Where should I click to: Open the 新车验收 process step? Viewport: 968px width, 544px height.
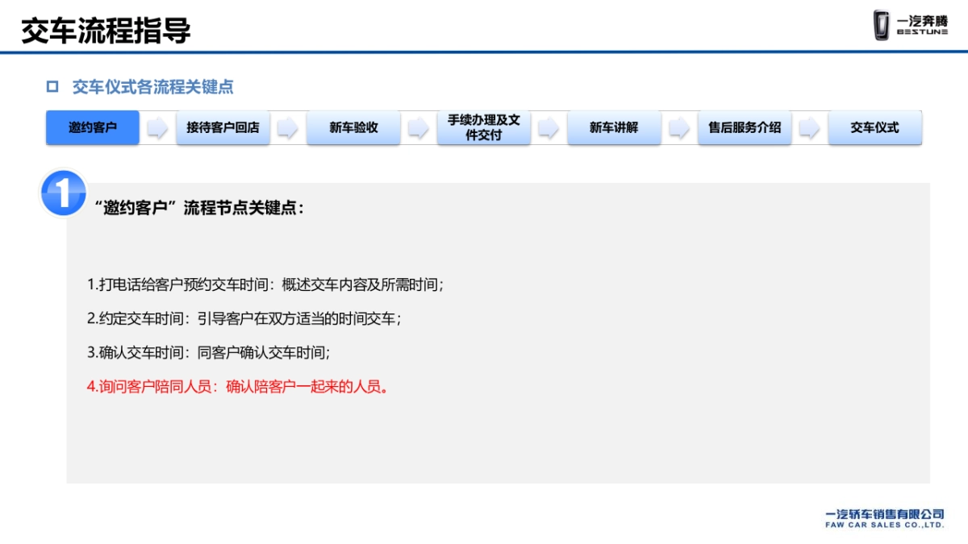coord(353,127)
